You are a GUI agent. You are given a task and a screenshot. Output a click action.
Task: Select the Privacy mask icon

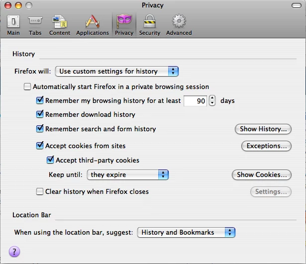[x=124, y=21]
